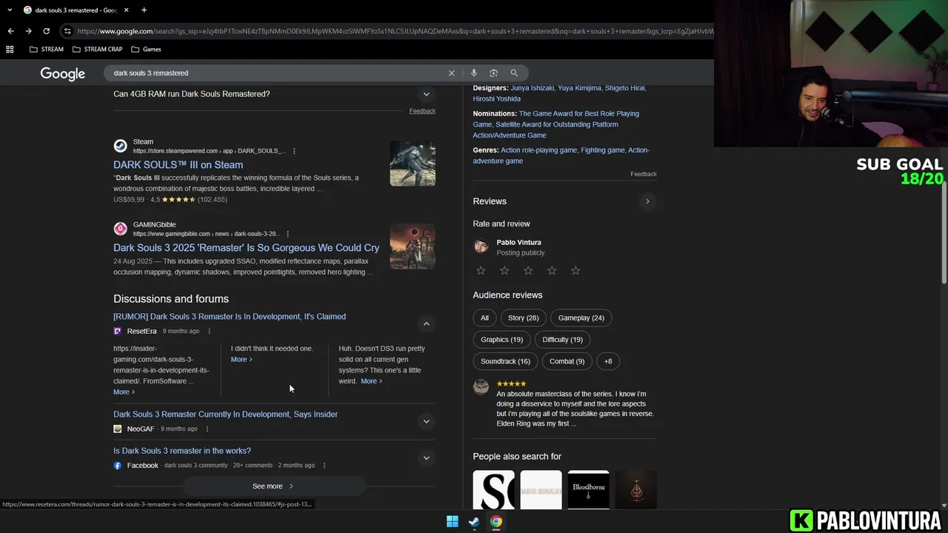948x533 pixels.
Task: Rate two stars in review
Action: click(x=504, y=270)
